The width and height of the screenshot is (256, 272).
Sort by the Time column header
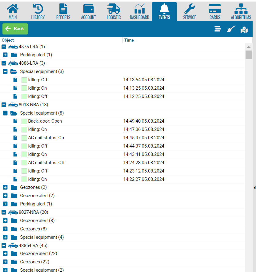[129, 40]
